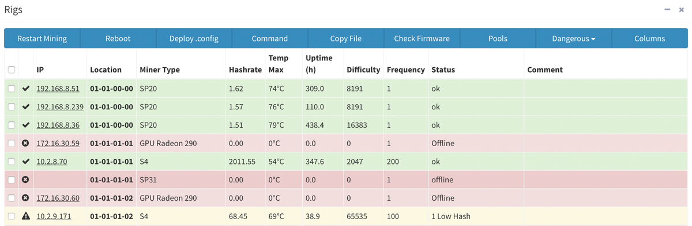
Task: Open the 192.168.8.239 IP link
Action: point(60,108)
